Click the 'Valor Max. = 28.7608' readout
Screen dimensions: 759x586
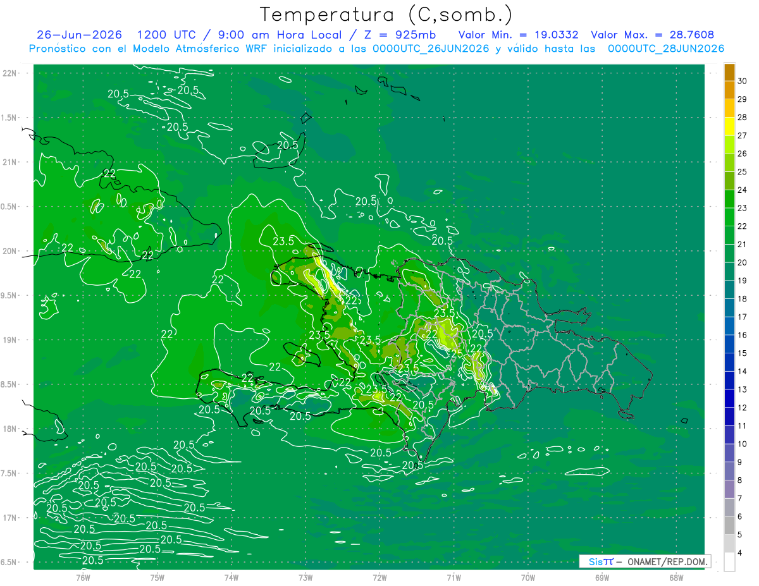[652, 35]
